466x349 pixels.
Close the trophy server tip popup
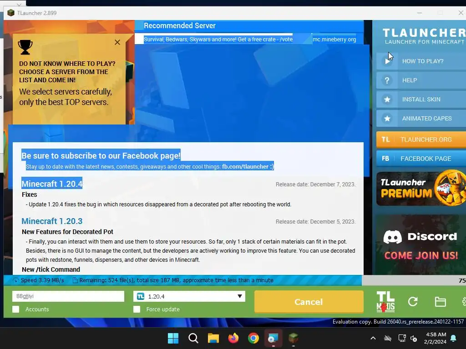(x=117, y=42)
